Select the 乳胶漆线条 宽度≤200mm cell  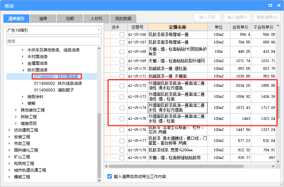pos(178,150)
